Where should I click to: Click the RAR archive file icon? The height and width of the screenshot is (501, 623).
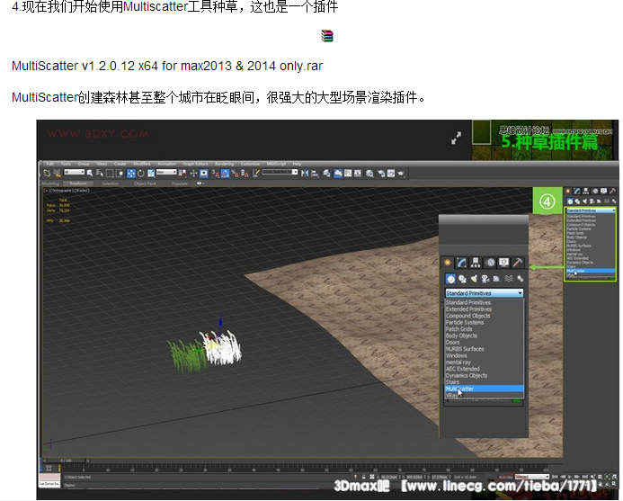pos(327,36)
